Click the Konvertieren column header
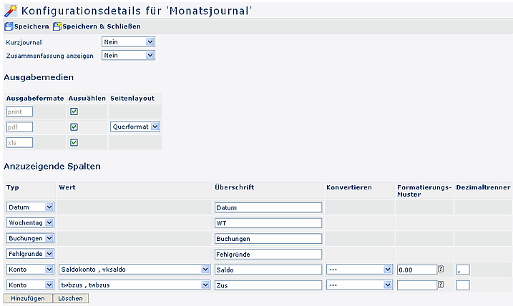The image size is (513, 306). (349, 187)
